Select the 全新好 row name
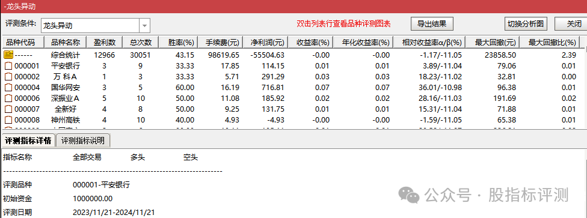587x218 pixels. (x=66, y=109)
